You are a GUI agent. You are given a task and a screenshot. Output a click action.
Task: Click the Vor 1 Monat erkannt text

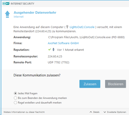[x=70, y=50]
